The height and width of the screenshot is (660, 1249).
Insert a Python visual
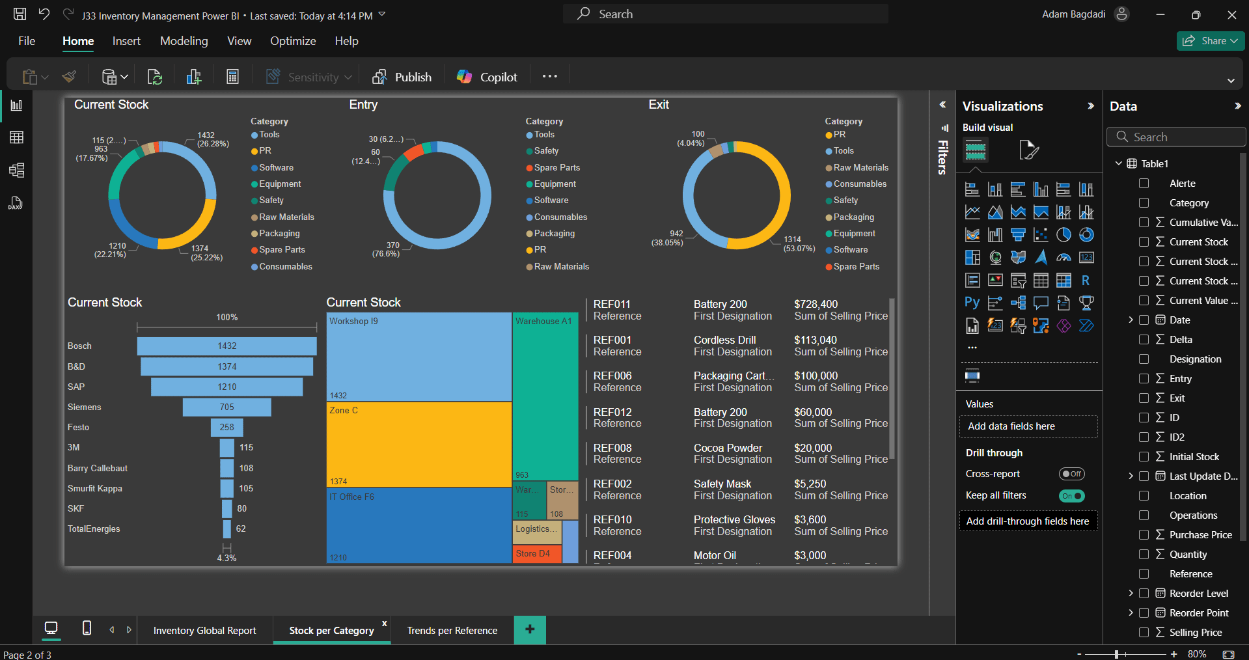coord(972,303)
